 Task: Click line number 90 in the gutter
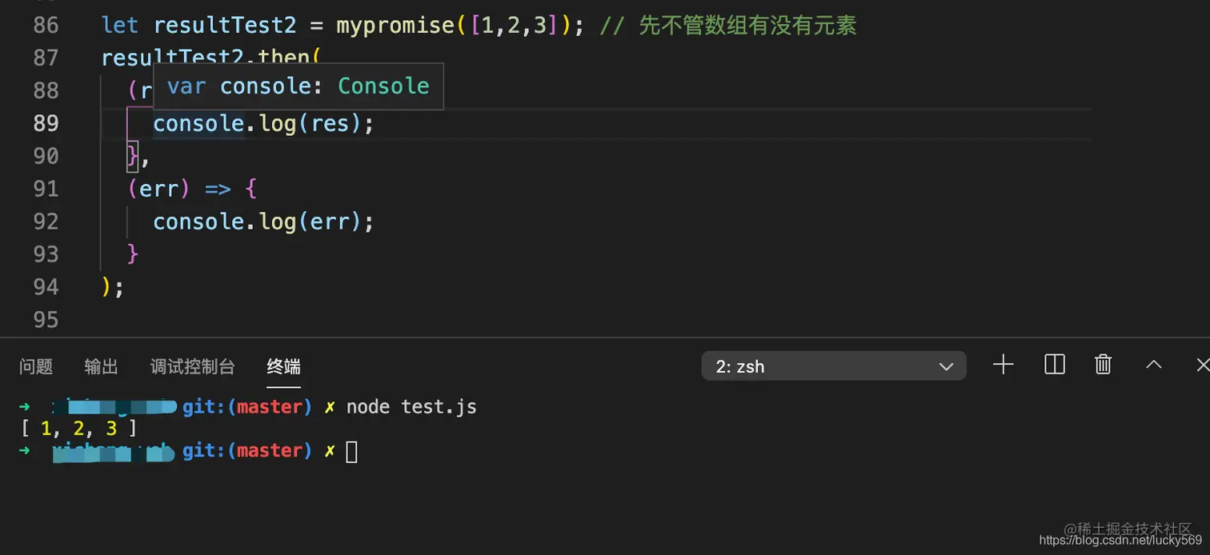[x=46, y=156]
